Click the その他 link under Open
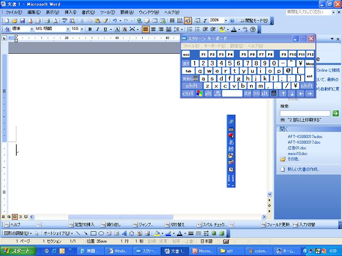Viewport: 342px width, 256px height. (x=293, y=159)
